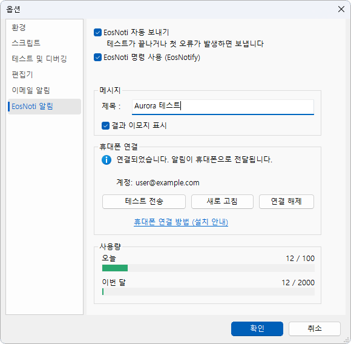Click the 오늘 usage progress bar
This screenshot has width=351, height=344.
(x=208, y=268)
